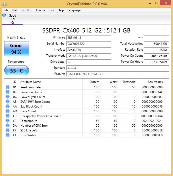
Task: Click the status orb for Bad Block Count
Action: [x=8, y=106]
